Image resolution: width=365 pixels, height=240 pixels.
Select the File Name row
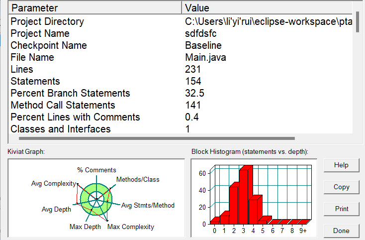click(181, 57)
